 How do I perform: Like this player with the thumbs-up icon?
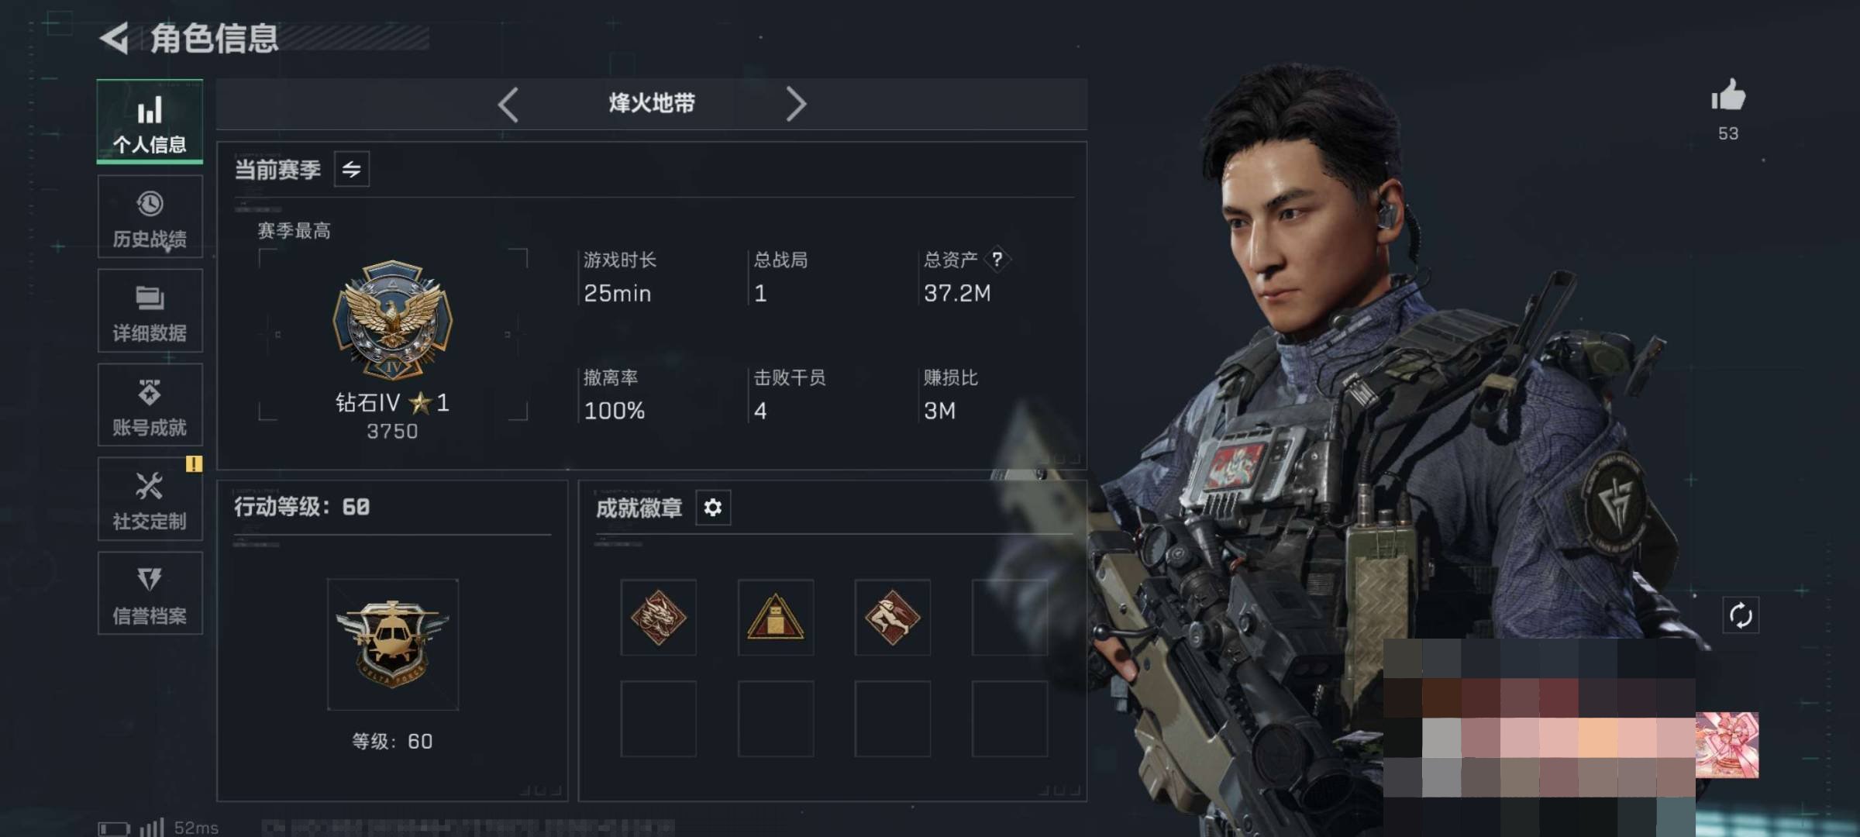pos(1728,96)
